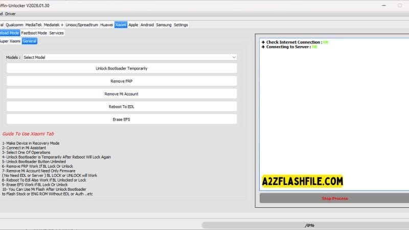Click the 'Check Internet Connection' log line
The image size is (409, 230).
pos(296,42)
